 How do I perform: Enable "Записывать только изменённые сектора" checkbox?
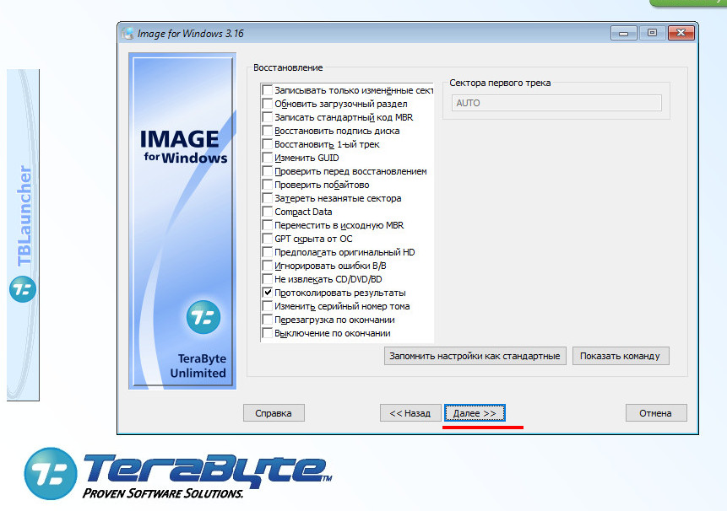(268, 90)
